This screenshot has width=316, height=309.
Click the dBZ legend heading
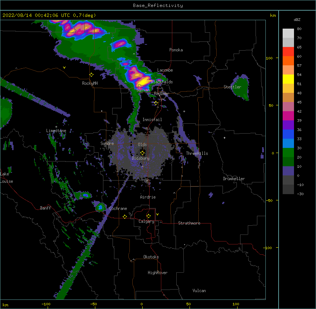[297, 19]
